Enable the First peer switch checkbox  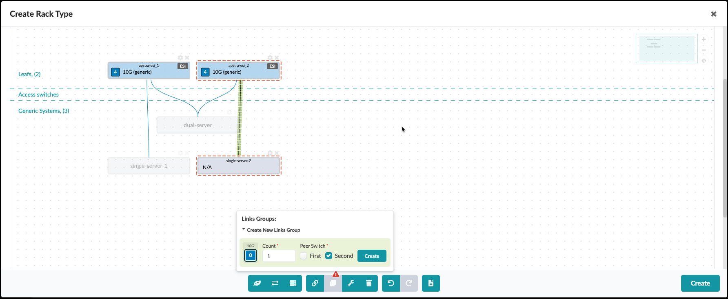304,256
